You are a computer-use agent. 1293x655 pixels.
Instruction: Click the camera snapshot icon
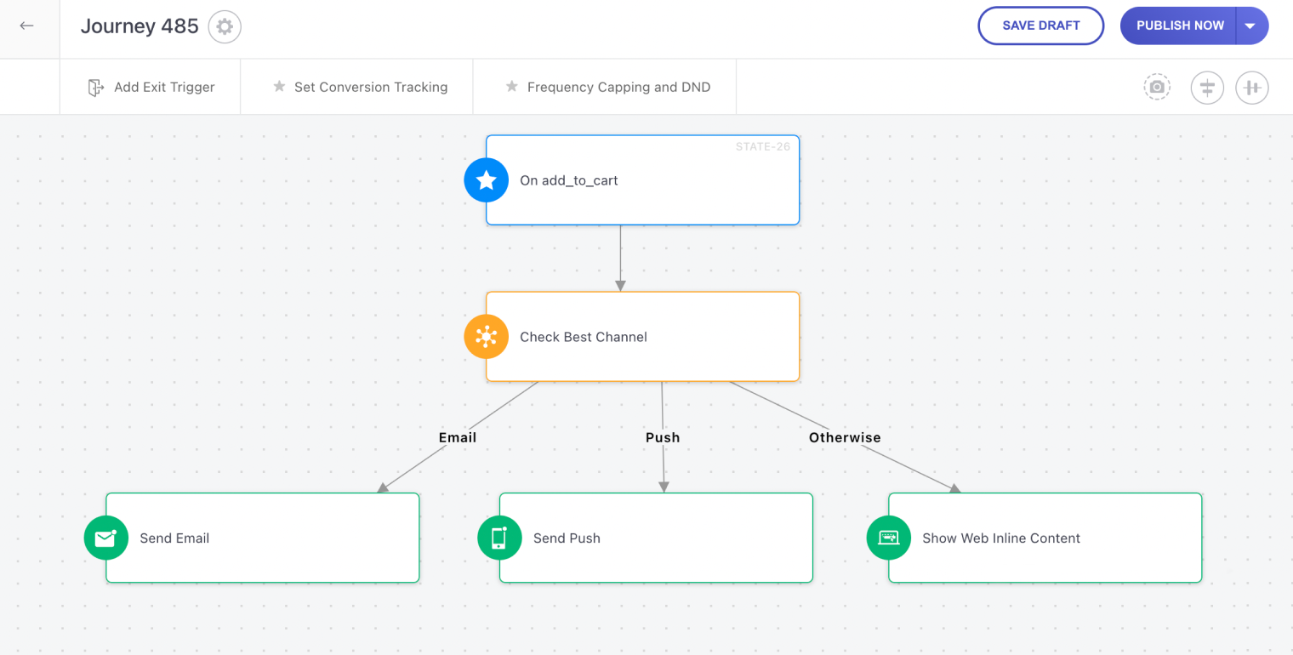1156,87
